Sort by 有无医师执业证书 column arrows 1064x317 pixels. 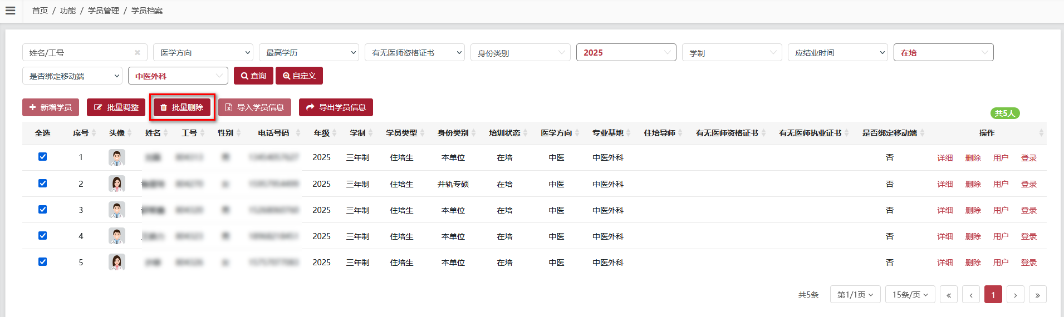pyautogui.click(x=847, y=133)
